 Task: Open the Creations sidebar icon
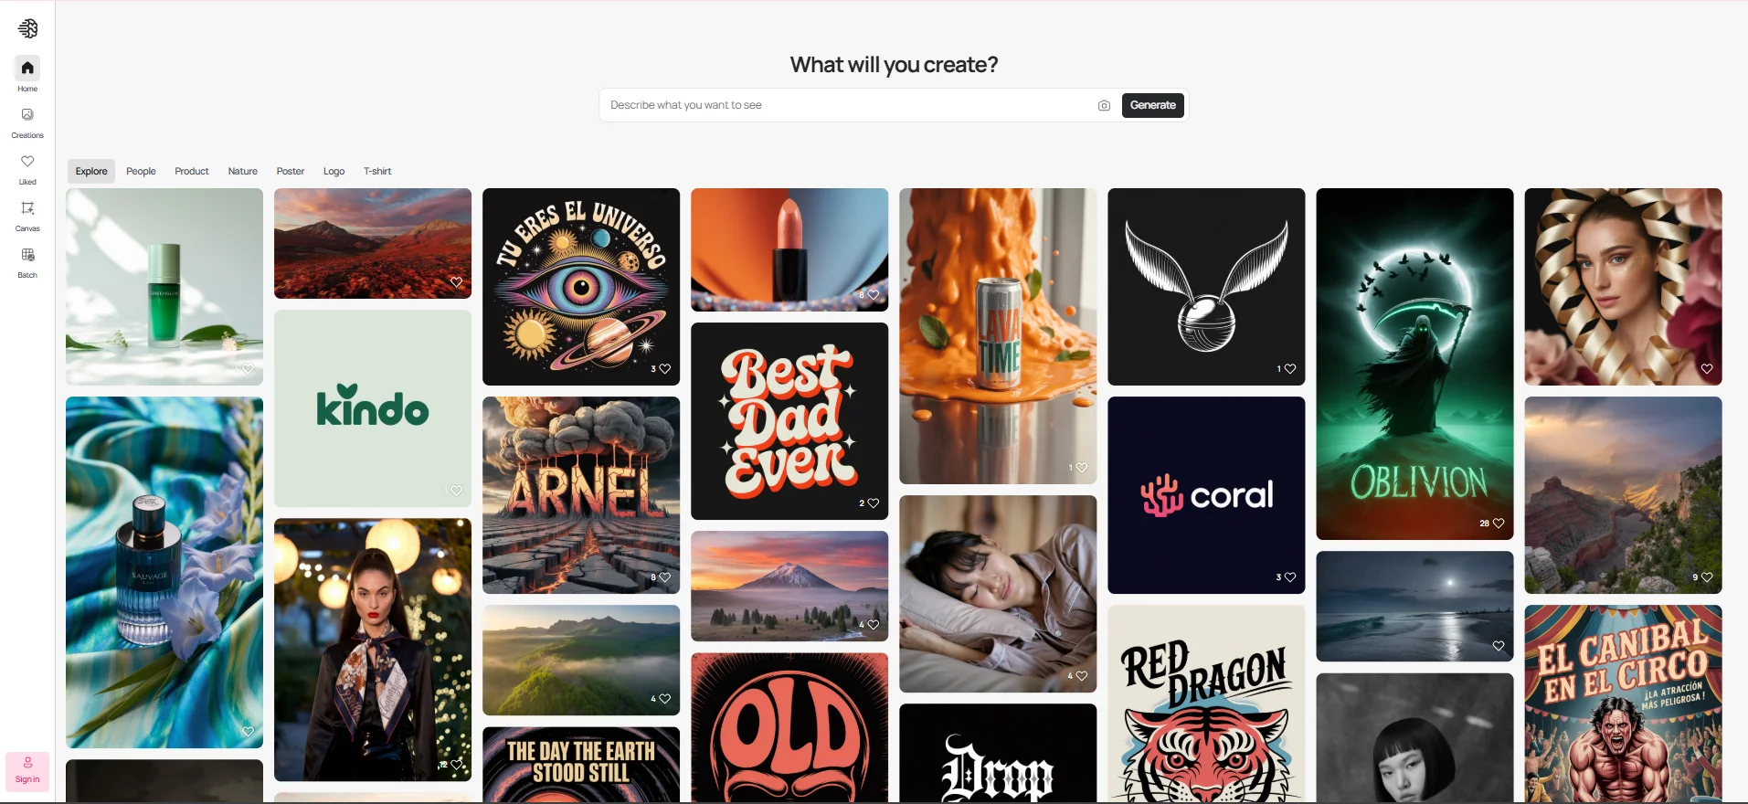(27, 114)
